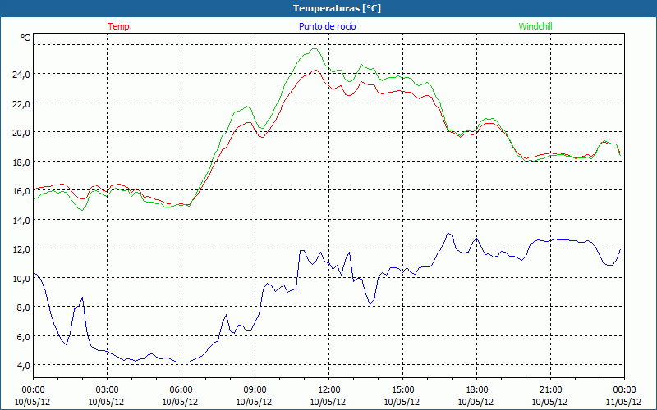Click the "8,0" y-axis value
Viewport: 657px width, 410px height.
click(23, 307)
